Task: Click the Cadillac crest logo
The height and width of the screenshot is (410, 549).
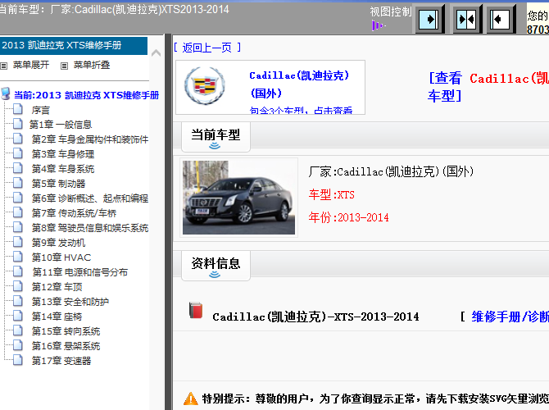Action: coord(205,85)
